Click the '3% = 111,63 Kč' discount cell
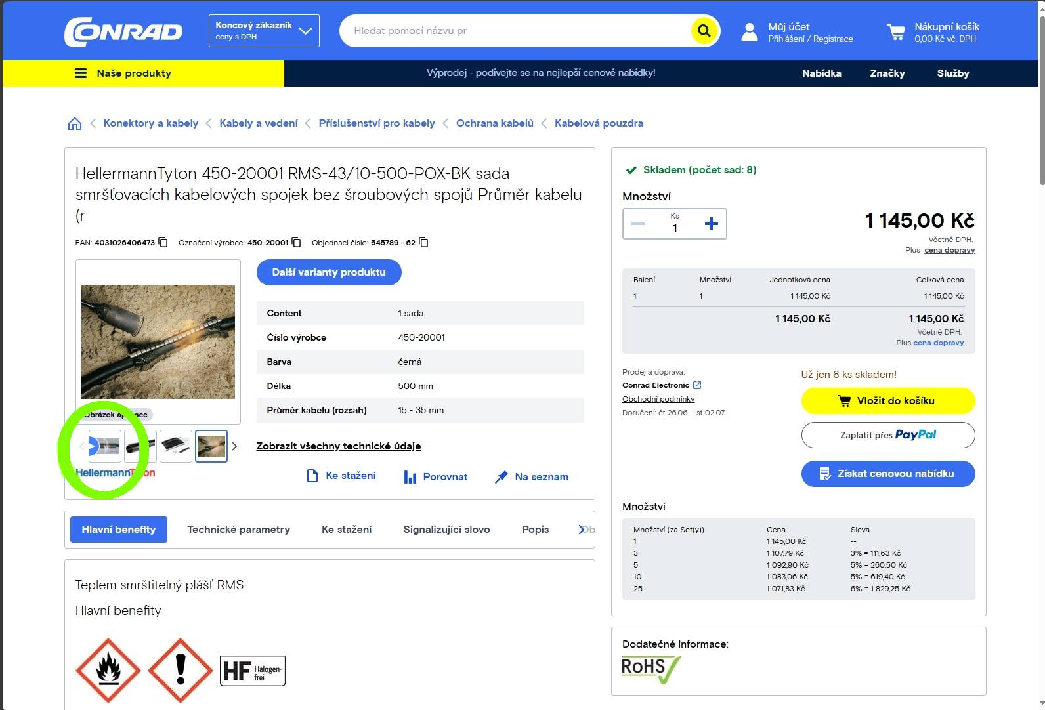 [x=876, y=553]
